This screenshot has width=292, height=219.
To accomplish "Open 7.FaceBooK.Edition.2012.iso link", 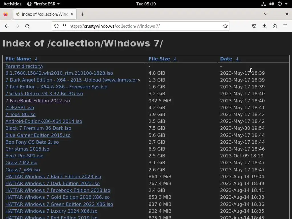I will click(38, 101).
